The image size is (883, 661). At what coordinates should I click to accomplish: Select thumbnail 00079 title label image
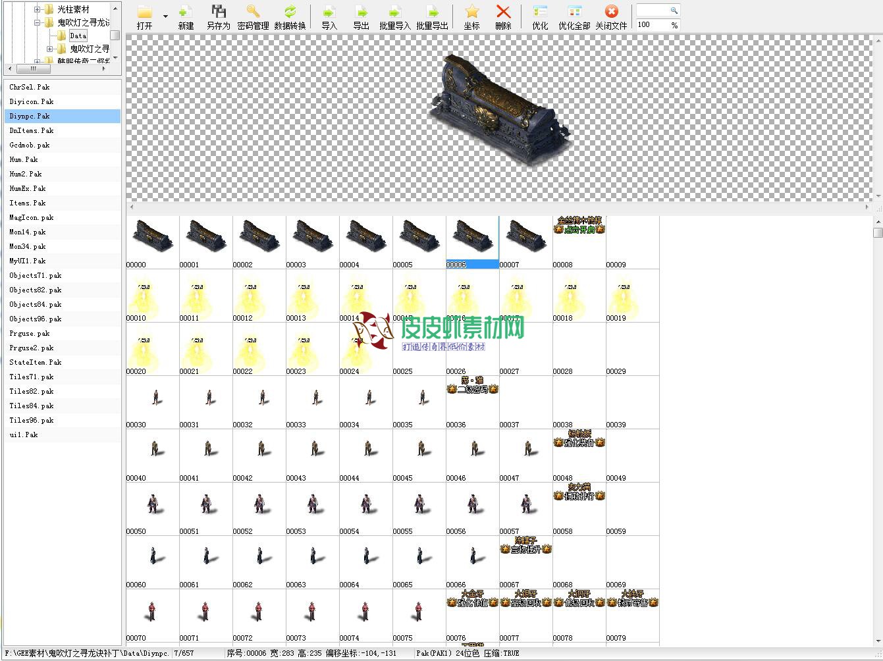coord(633,616)
